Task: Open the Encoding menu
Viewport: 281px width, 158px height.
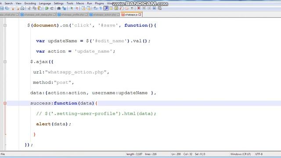Action: 30,4
